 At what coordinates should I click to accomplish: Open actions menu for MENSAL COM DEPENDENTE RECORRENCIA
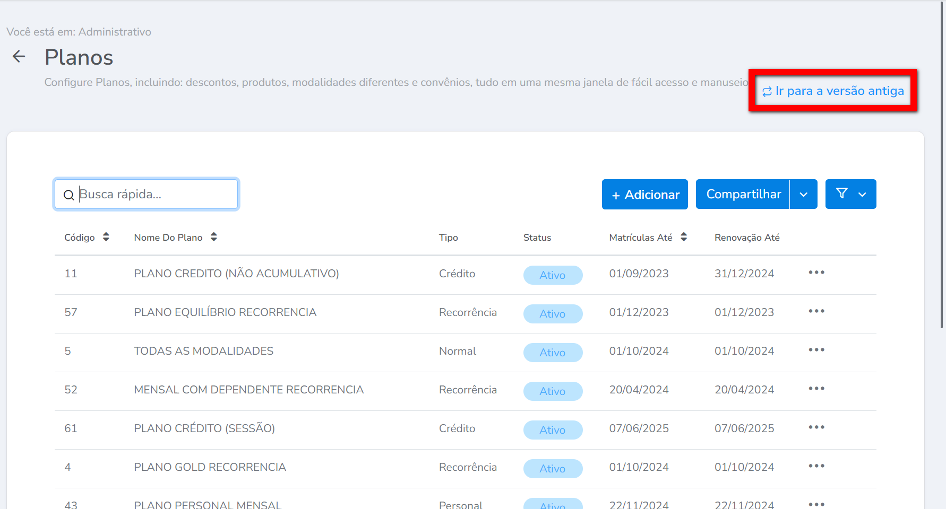[x=816, y=389]
